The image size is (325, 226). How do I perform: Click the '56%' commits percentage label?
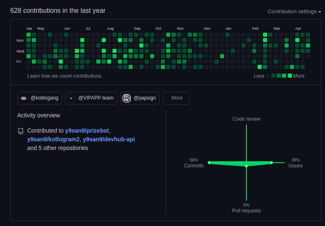point(194,160)
